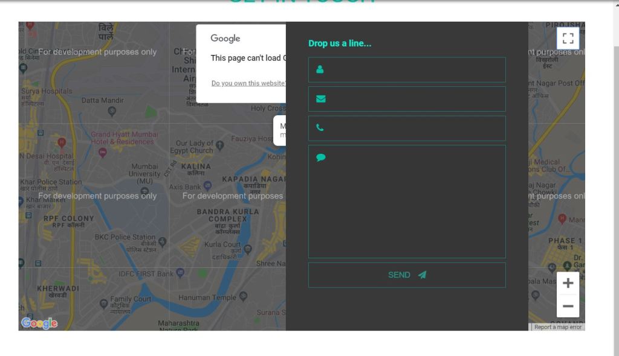The height and width of the screenshot is (356, 619).
Task: Click the 'KALINA' area label
Action: pyautogui.click(x=196, y=167)
